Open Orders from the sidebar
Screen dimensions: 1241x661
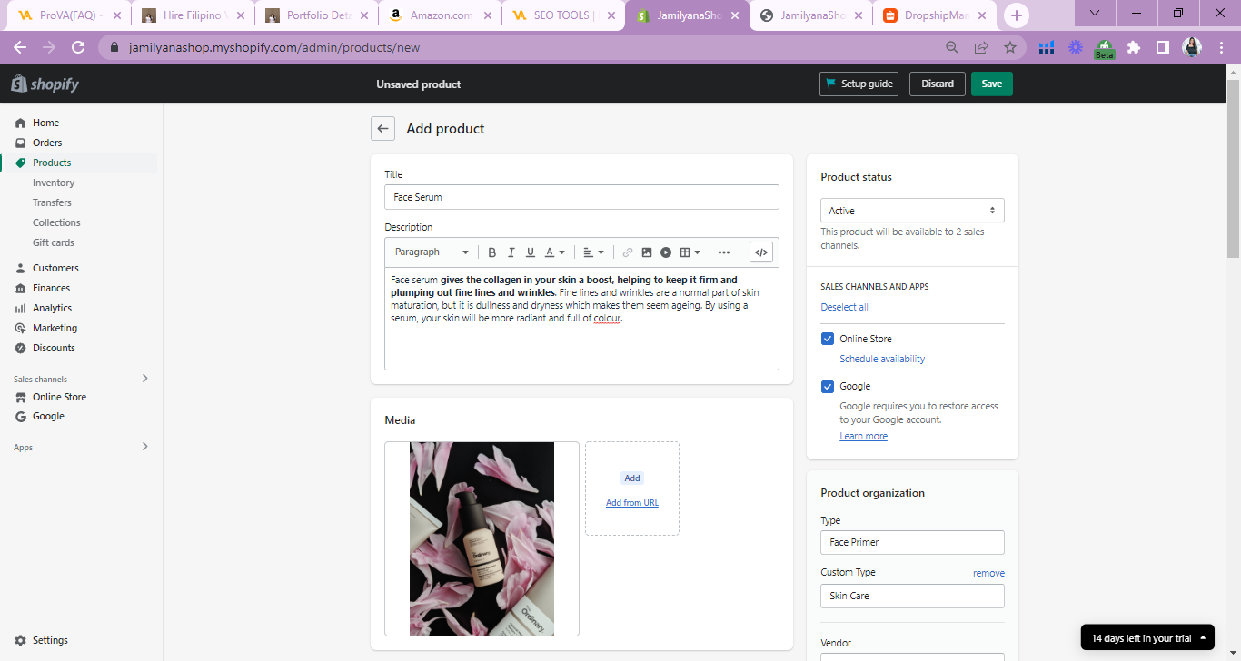[47, 143]
